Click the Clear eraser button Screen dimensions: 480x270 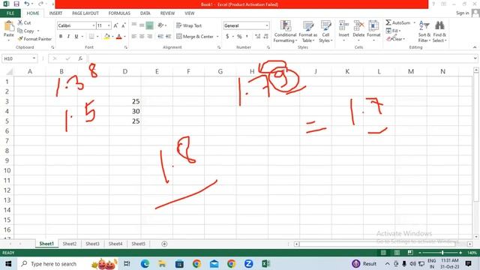click(395, 39)
